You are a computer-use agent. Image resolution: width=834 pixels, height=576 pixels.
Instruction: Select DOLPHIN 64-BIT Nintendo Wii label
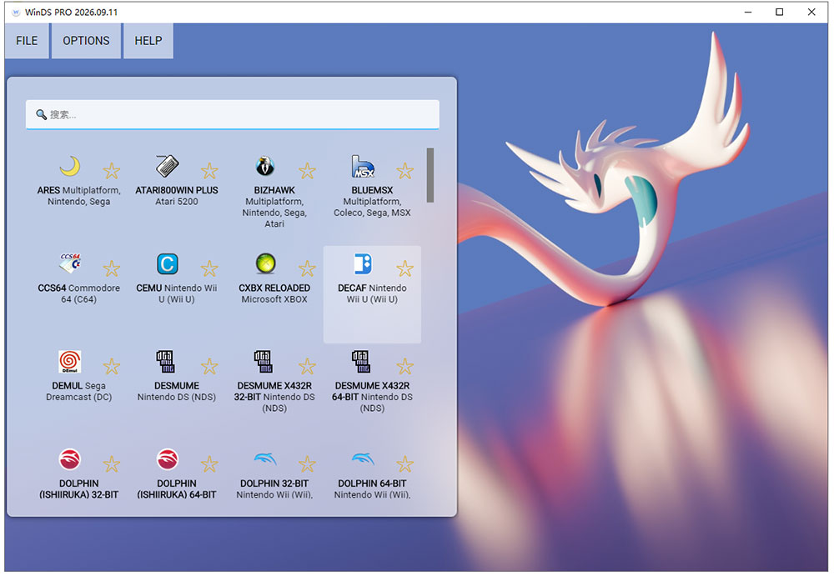pos(372,489)
